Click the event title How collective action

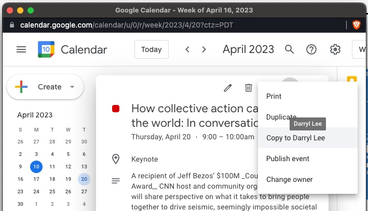[195, 115]
